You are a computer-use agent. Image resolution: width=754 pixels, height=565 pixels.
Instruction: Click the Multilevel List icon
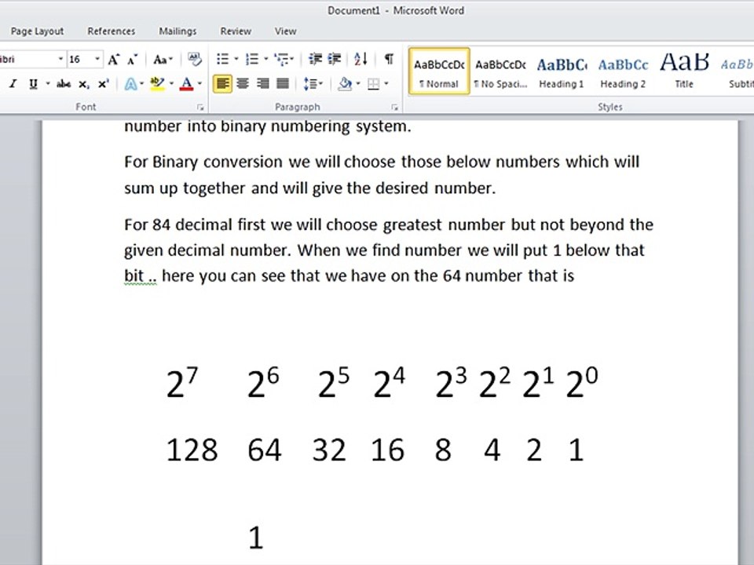tap(284, 59)
